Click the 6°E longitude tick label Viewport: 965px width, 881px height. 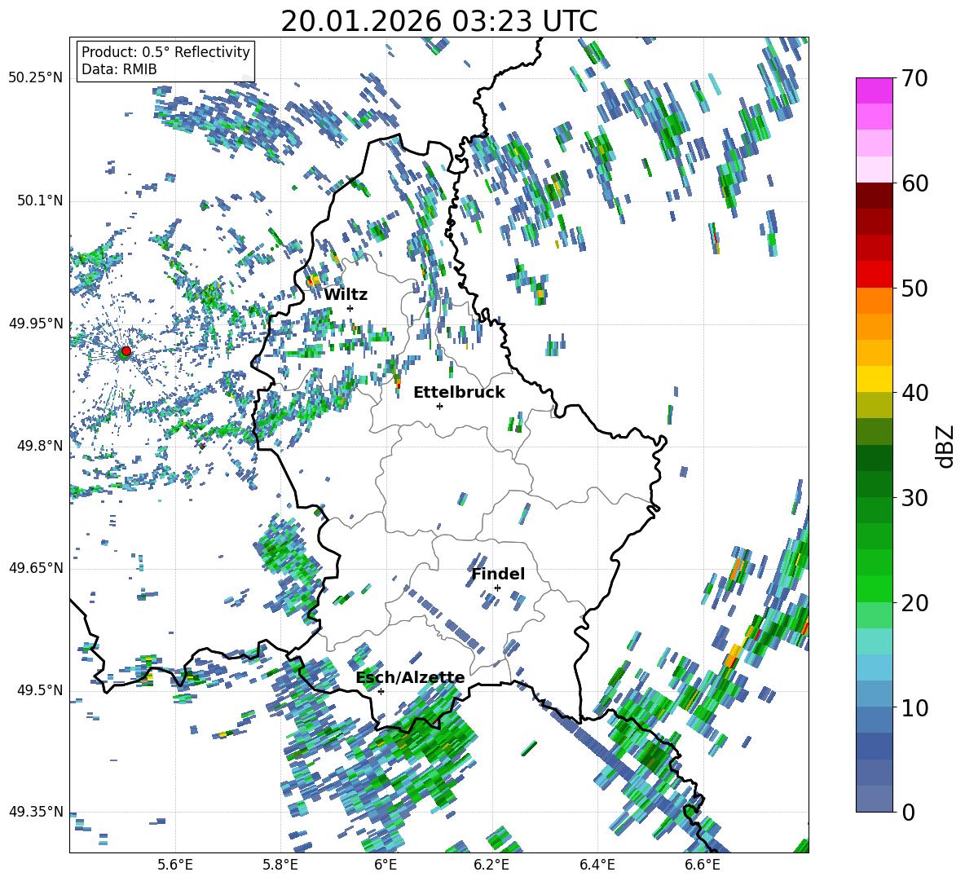coord(386,865)
